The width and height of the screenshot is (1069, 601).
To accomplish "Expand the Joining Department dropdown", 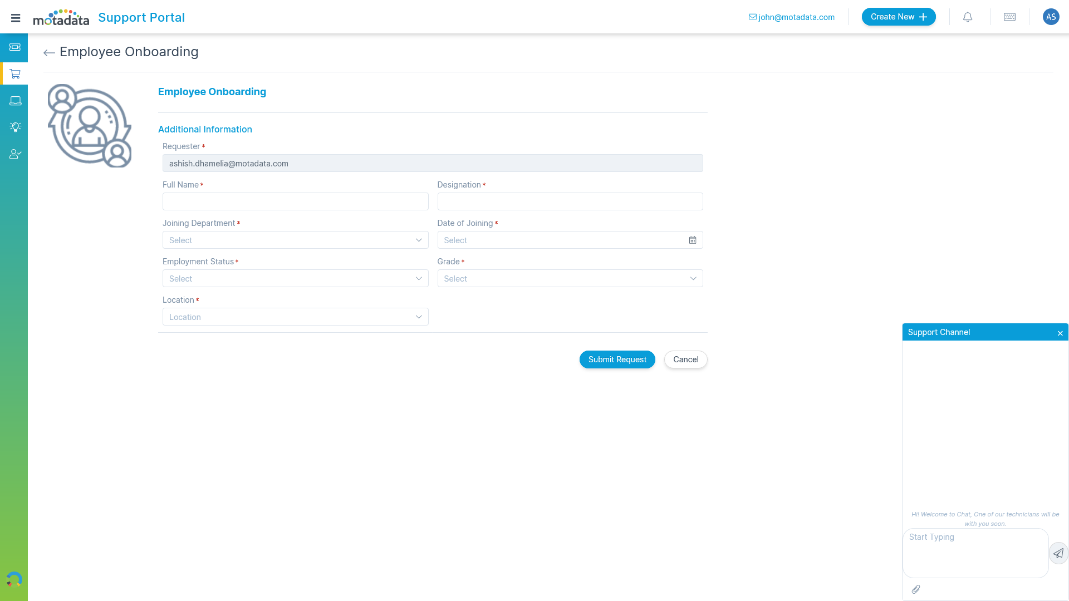I will point(295,240).
